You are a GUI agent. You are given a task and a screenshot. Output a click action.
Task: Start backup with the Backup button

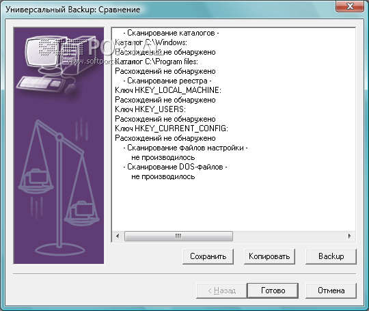coord(331,256)
